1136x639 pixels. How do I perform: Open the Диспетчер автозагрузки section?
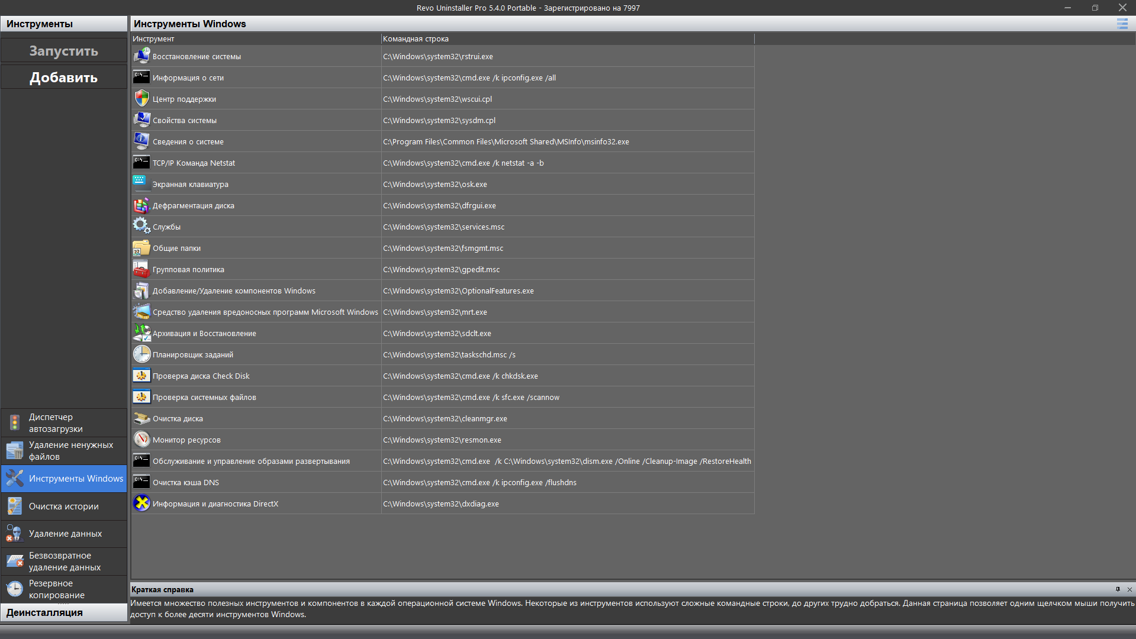tap(64, 422)
